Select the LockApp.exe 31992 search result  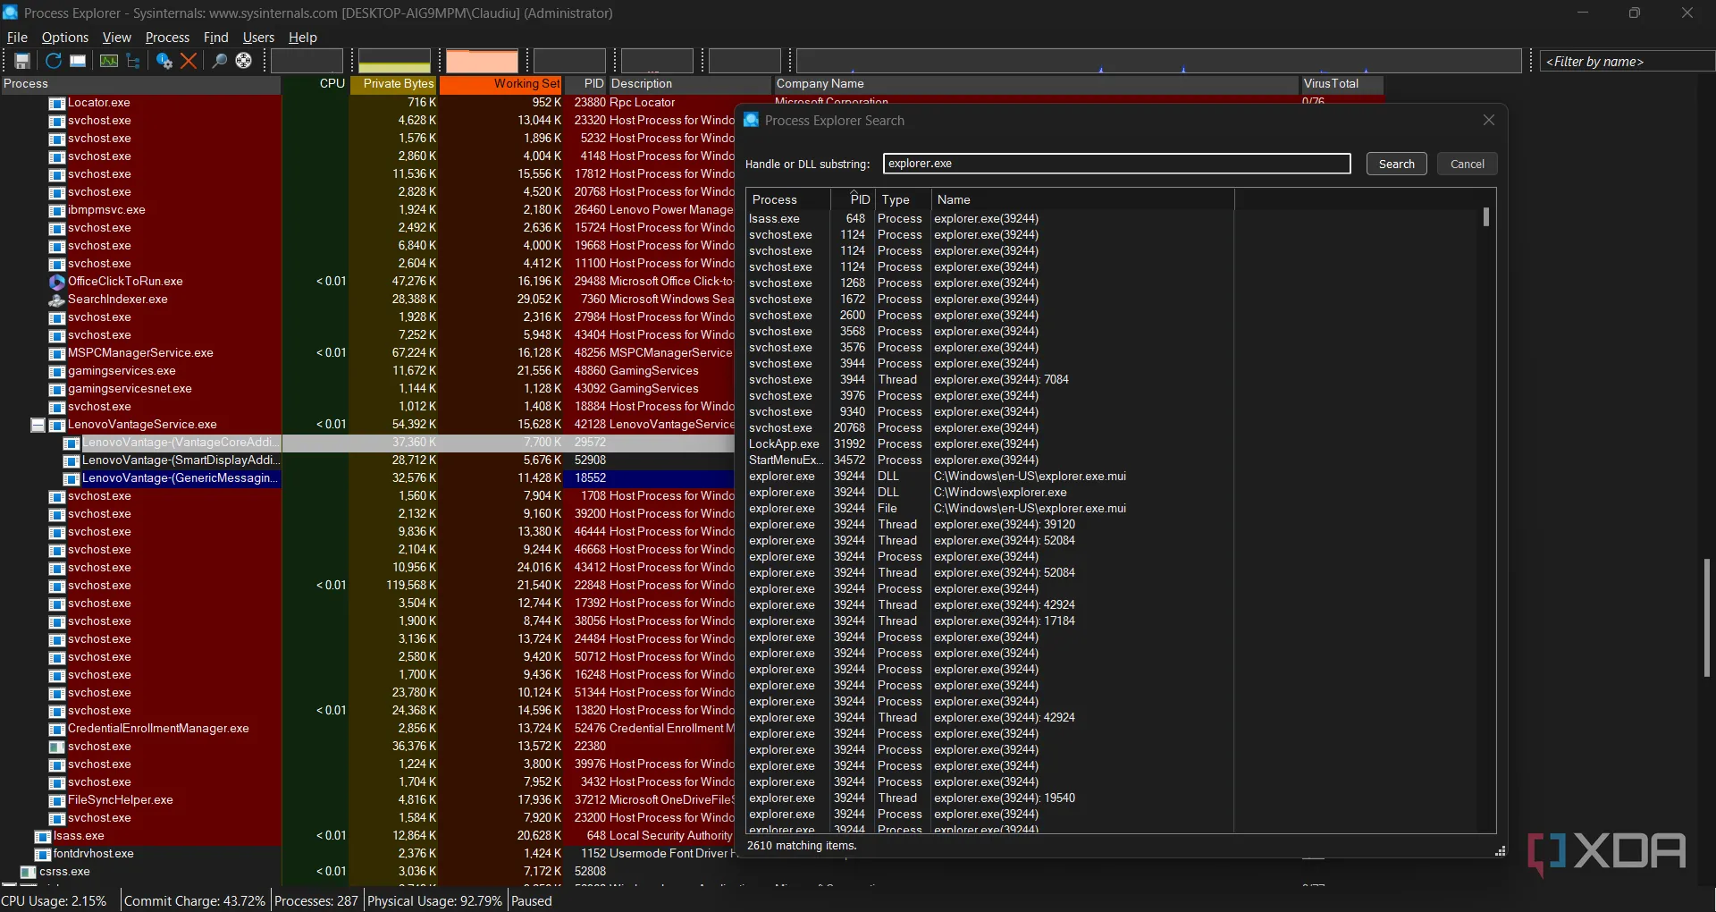pos(989,444)
